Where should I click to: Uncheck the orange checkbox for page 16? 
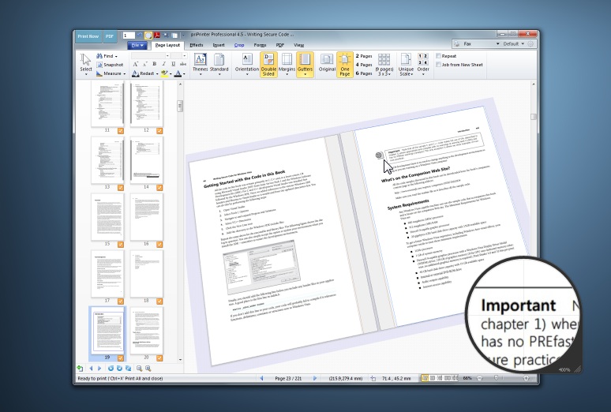point(159,245)
